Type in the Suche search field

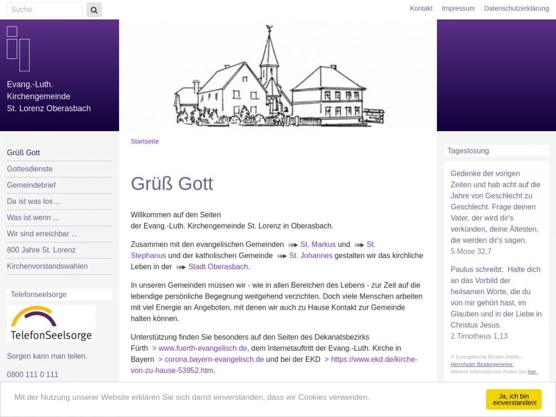tap(44, 9)
